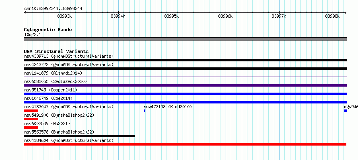Click the right arrowhead of the ruler

point(346,13)
